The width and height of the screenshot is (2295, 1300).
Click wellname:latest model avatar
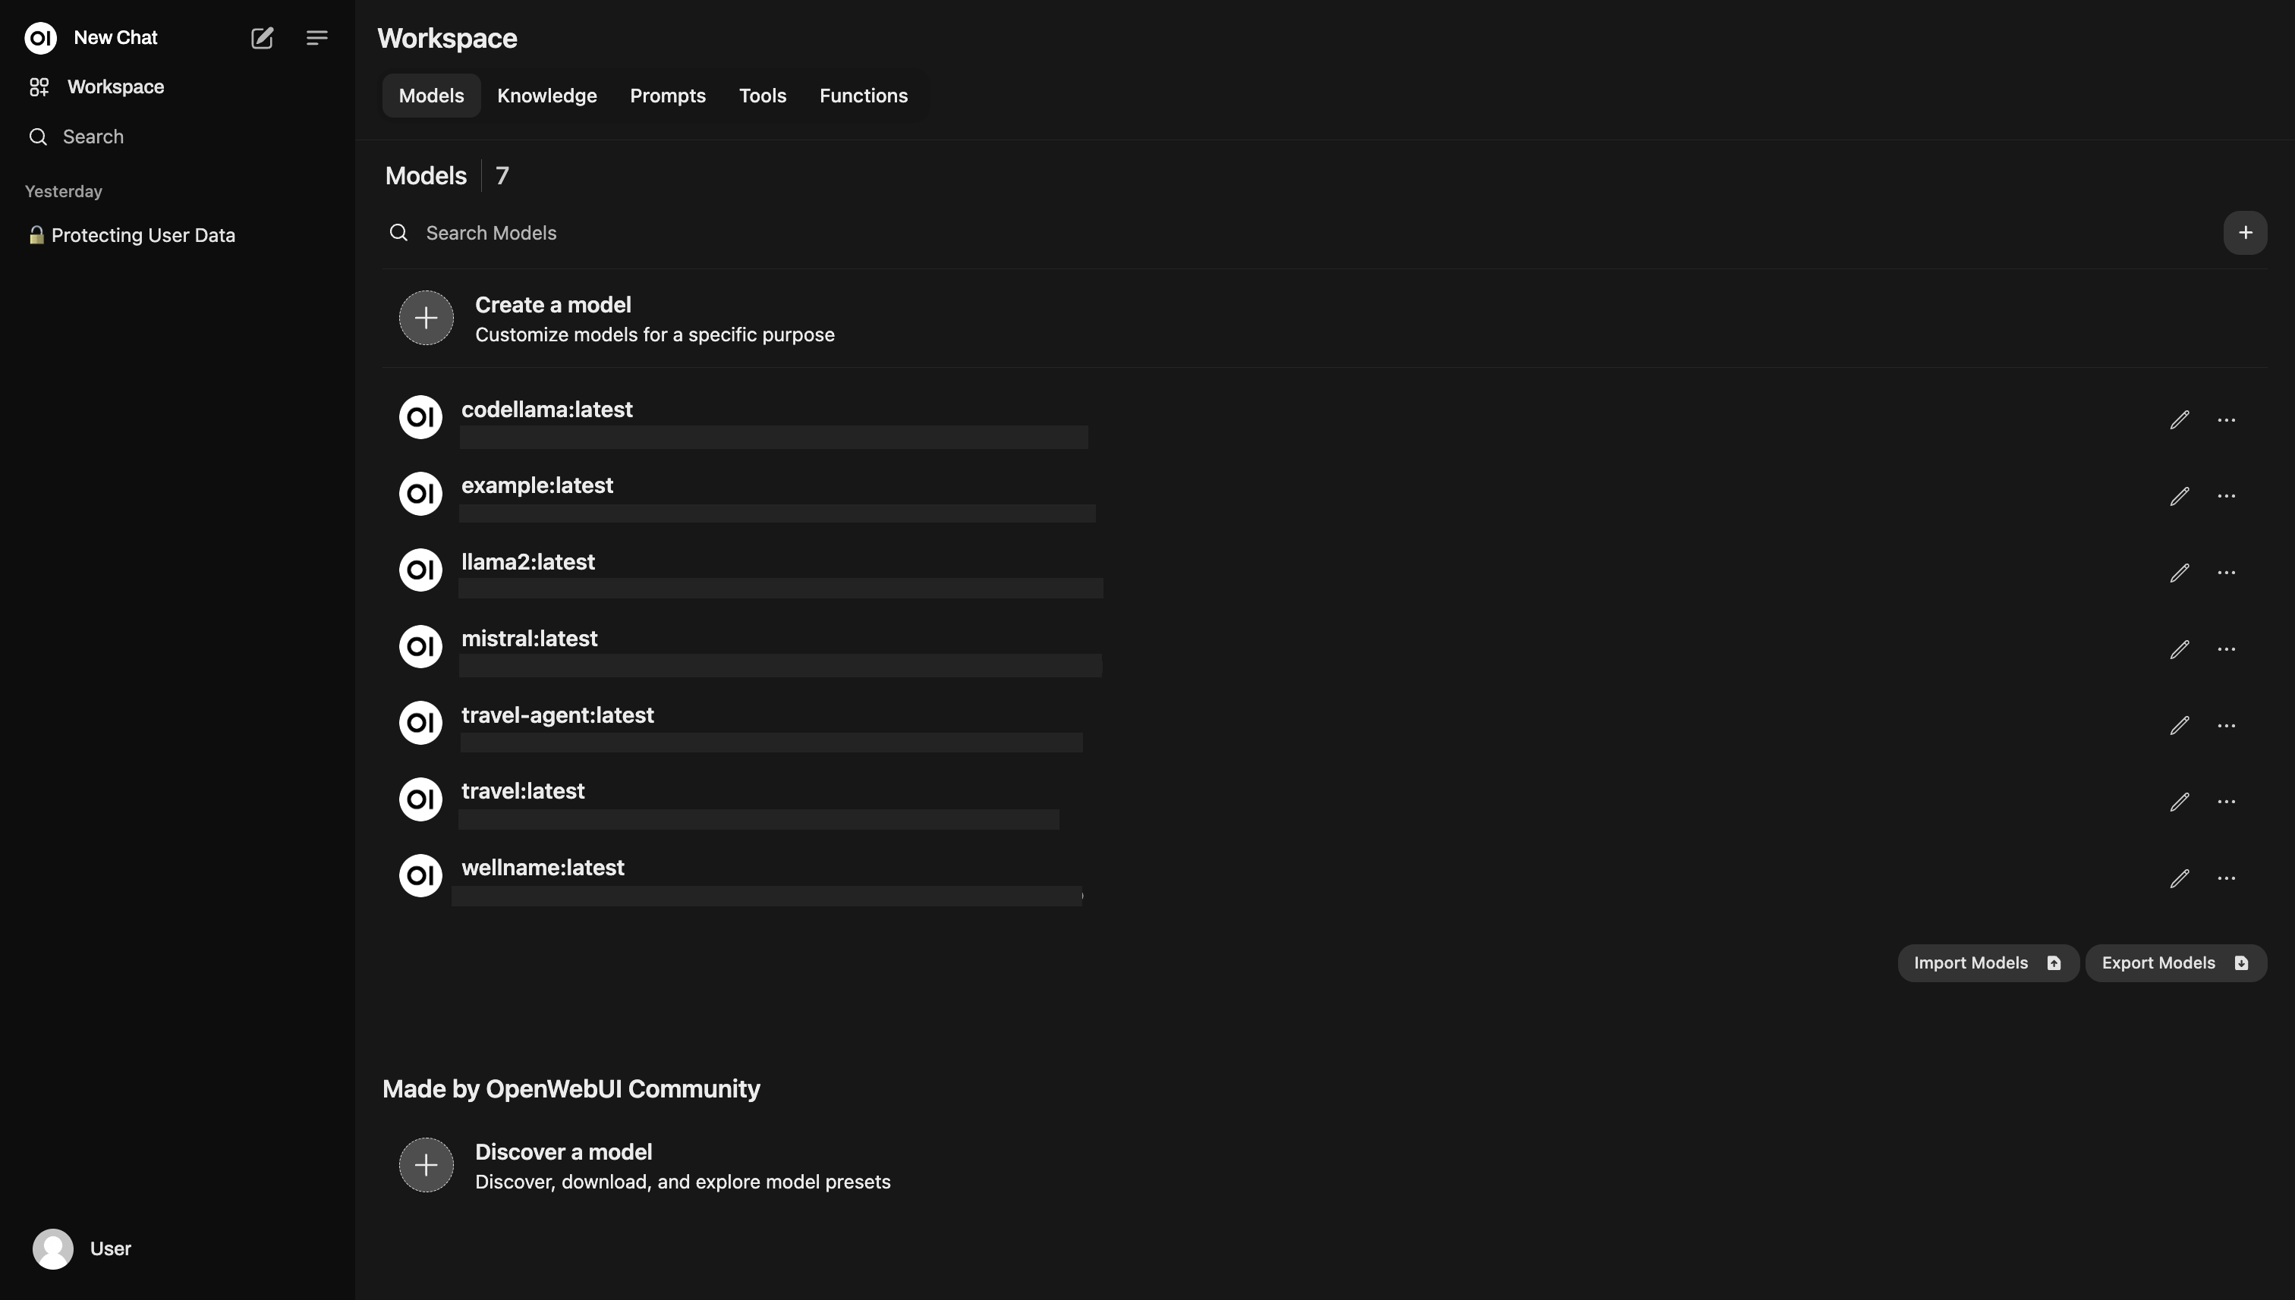tap(420, 876)
